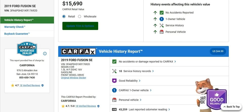
Task: Open the Original Window Sticker link
Action: pyautogui.click(x=73, y=78)
